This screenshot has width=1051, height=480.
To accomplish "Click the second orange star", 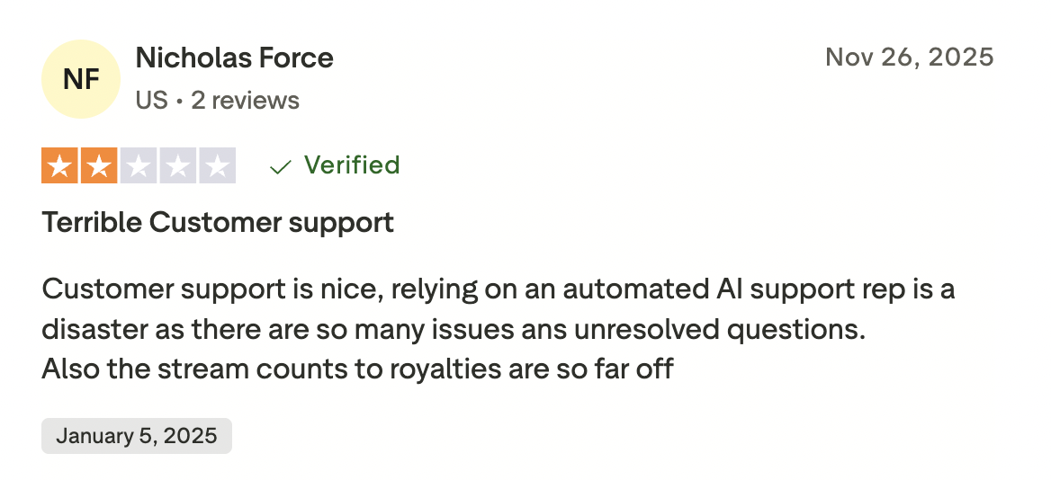I will 99,166.
